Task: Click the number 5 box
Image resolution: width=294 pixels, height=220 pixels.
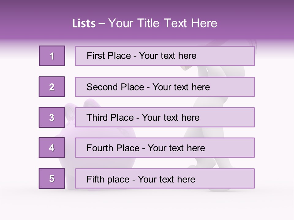Action: [52, 178]
